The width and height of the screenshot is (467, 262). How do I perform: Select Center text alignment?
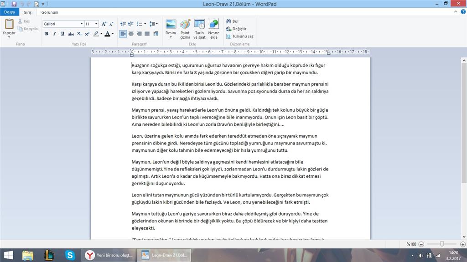(131, 34)
